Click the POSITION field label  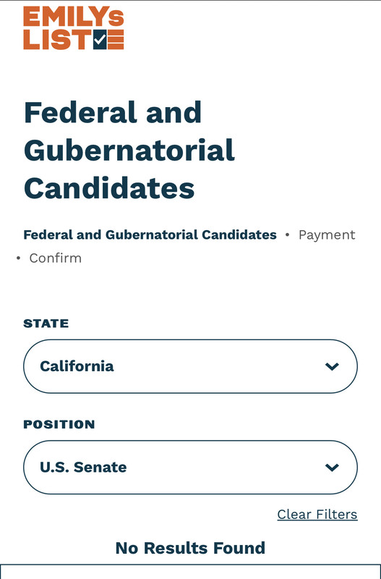coord(59,424)
